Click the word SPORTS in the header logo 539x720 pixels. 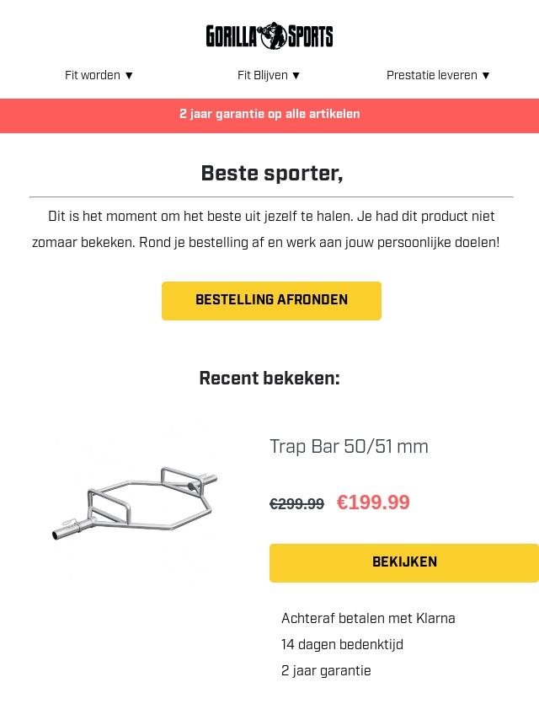click(310, 36)
